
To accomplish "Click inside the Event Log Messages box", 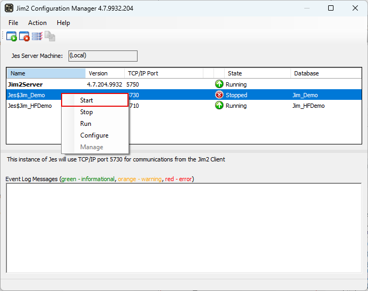I will (x=184, y=228).
